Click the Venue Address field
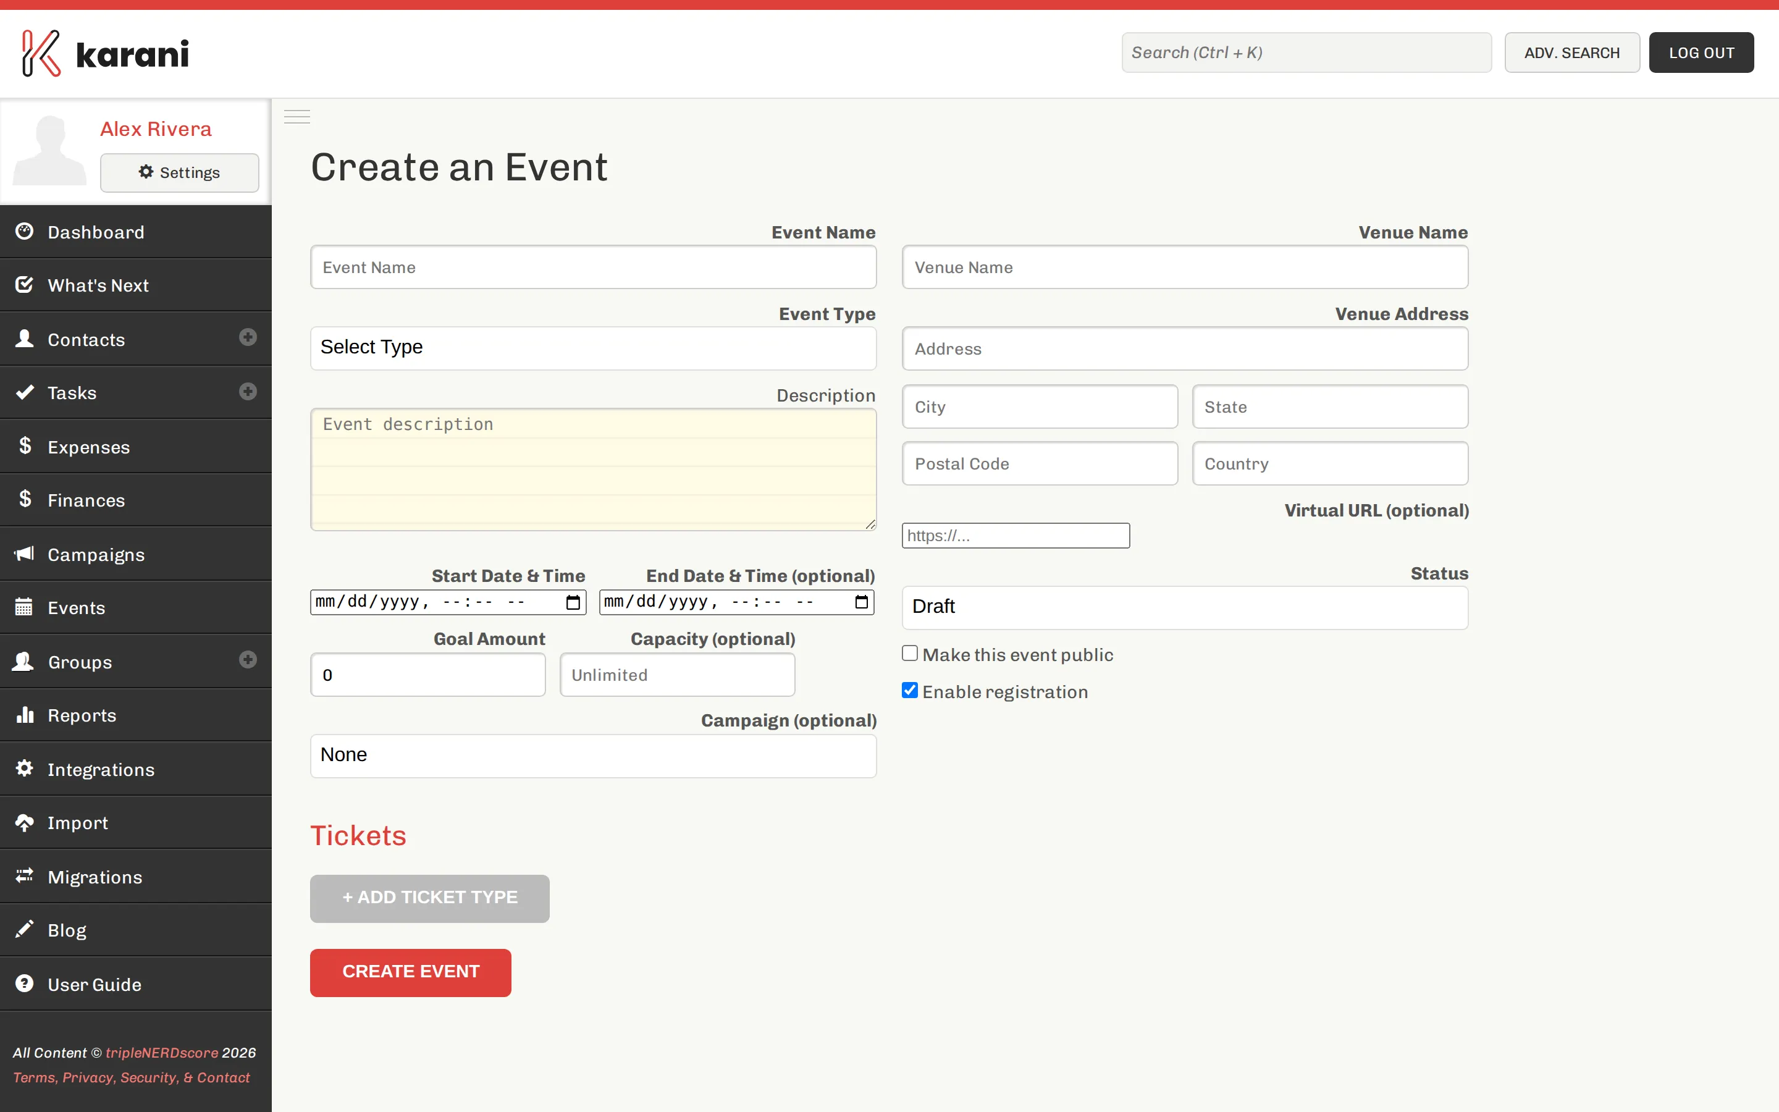This screenshot has height=1112, width=1779. 1185,349
